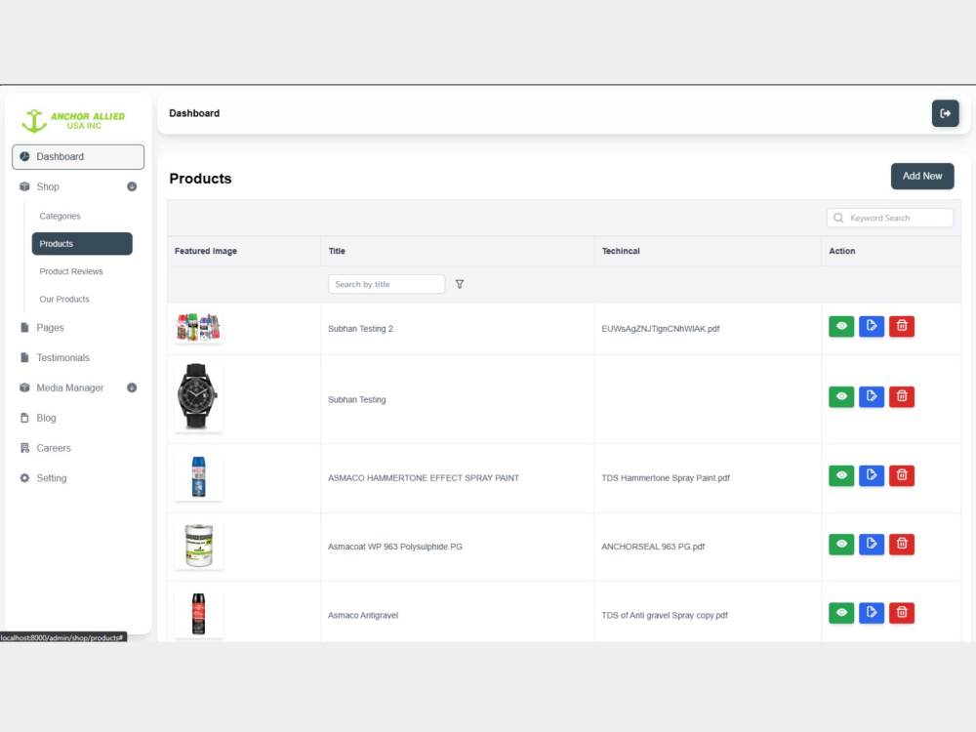Go to Dashboard in sidebar
The image size is (976, 732).
coord(78,157)
